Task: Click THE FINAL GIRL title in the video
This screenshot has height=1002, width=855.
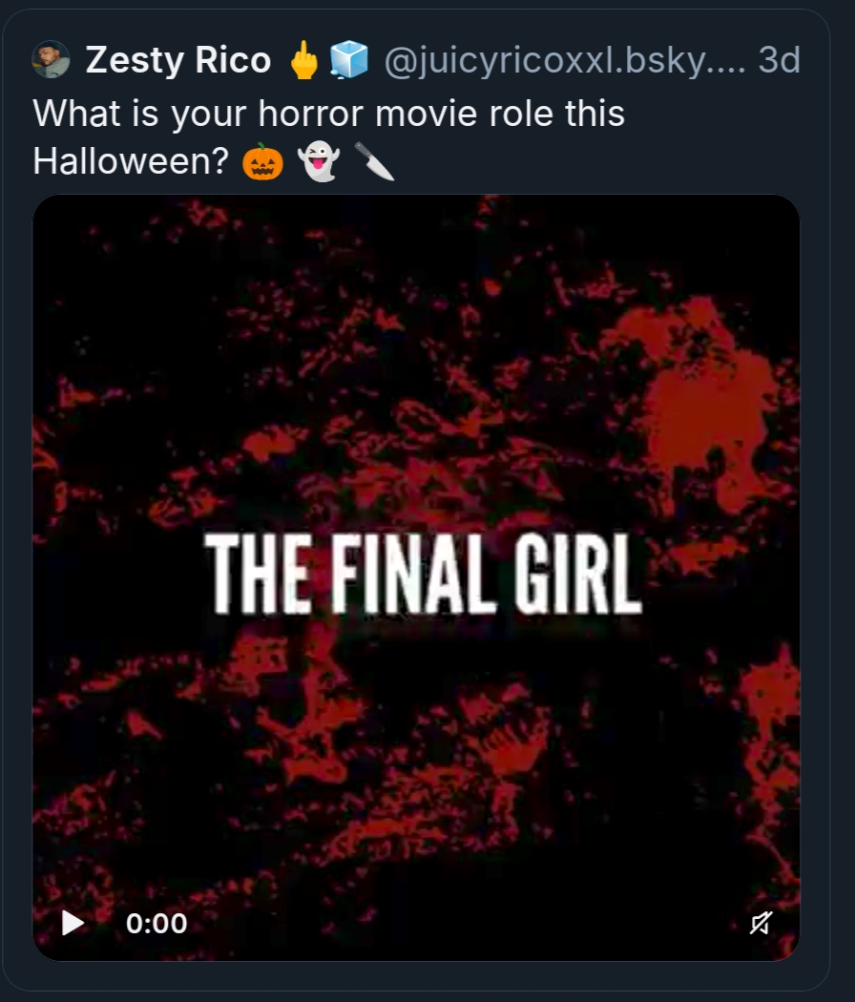Action: coord(423,573)
